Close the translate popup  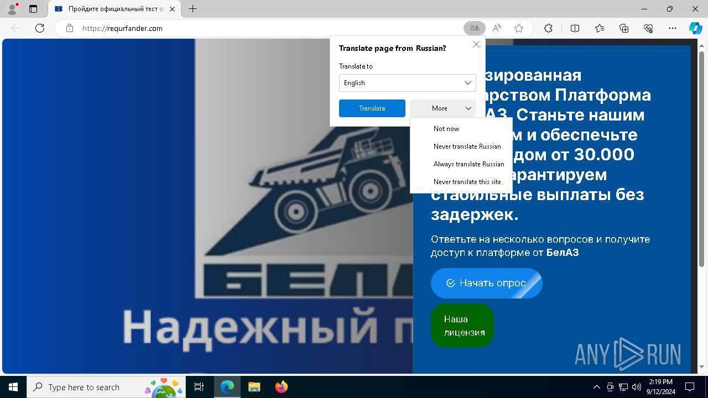pos(476,45)
